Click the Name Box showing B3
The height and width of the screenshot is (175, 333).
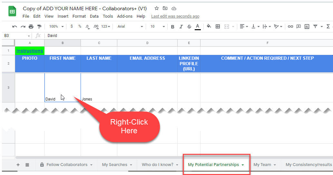point(16,36)
